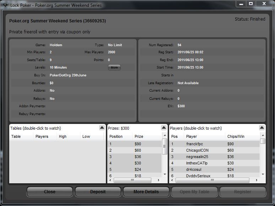Click the PokerDotOrg 25thJune buy-in value
The image size is (275, 206).
(x=68, y=75)
